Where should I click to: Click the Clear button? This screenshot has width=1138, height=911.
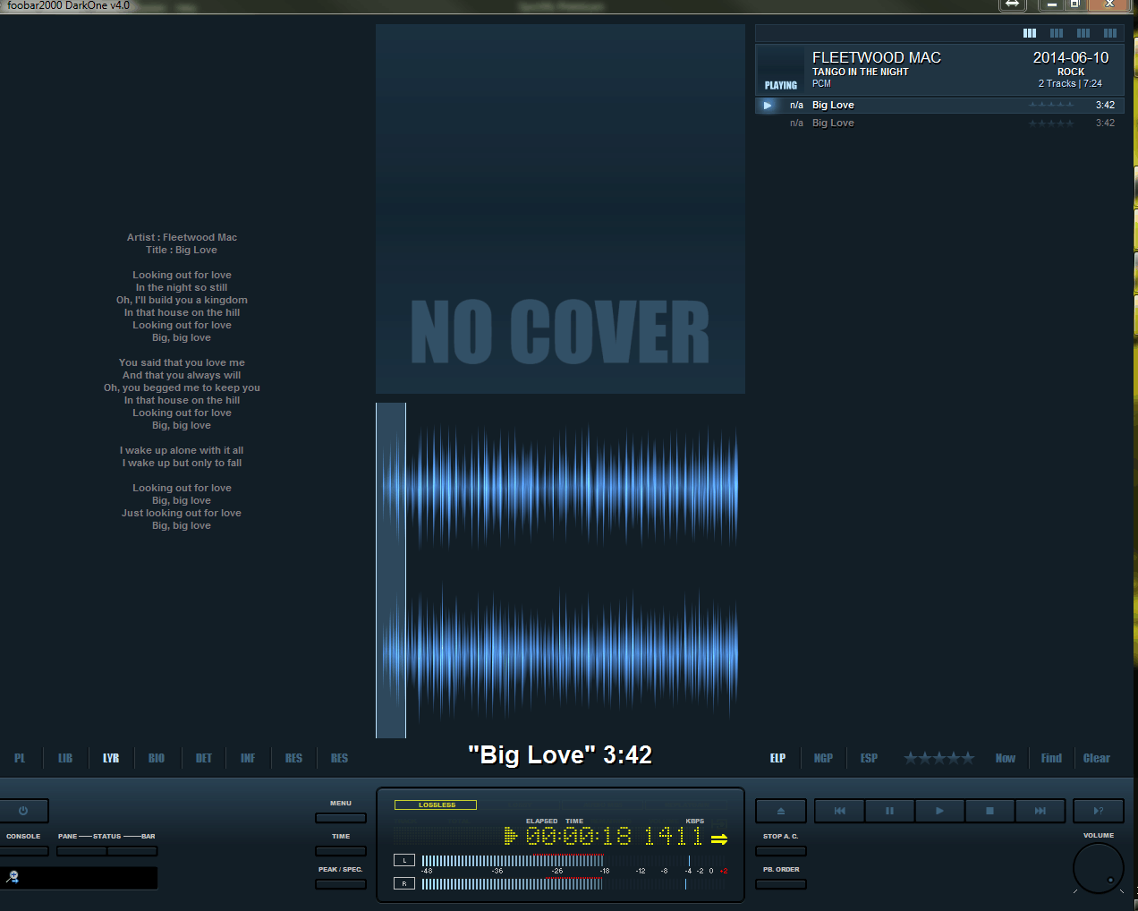point(1097,758)
